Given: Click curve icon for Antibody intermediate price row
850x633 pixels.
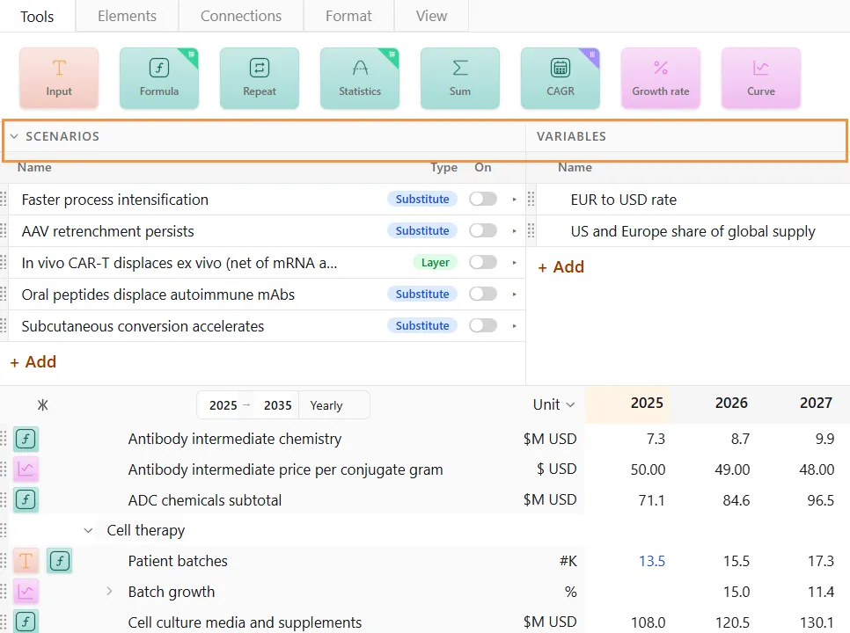Looking at the screenshot, I should pos(26,469).
